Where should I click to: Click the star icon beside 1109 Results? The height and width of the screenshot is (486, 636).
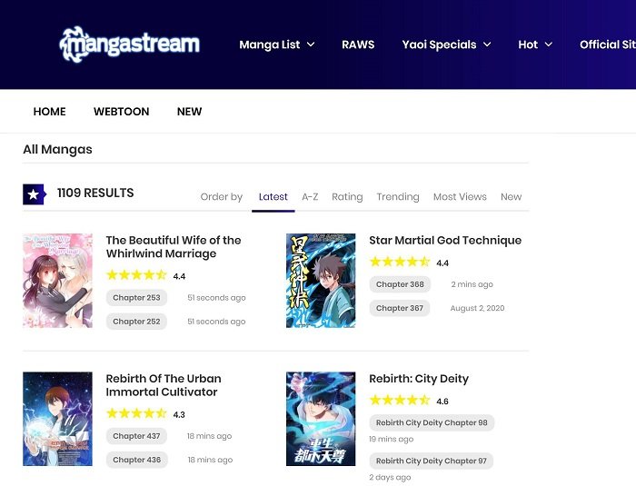tap(35, 194)
